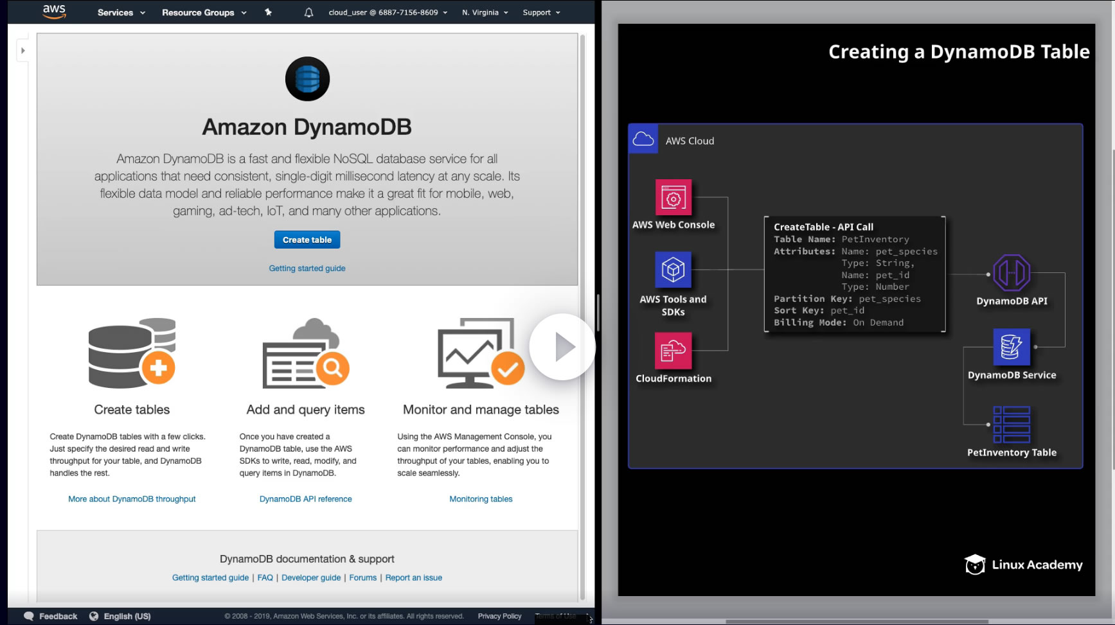This screenshot has width=1115, height=625.
Task: Open the DynamoDB API reference link
Action: (306, 499)
